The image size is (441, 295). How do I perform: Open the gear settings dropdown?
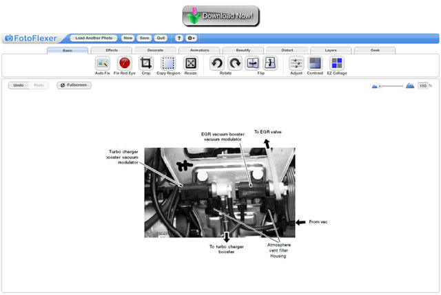point(191,39)
